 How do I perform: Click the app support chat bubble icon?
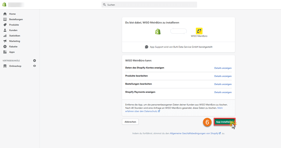147,47
